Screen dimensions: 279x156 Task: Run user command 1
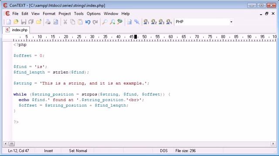click(146, 22)
